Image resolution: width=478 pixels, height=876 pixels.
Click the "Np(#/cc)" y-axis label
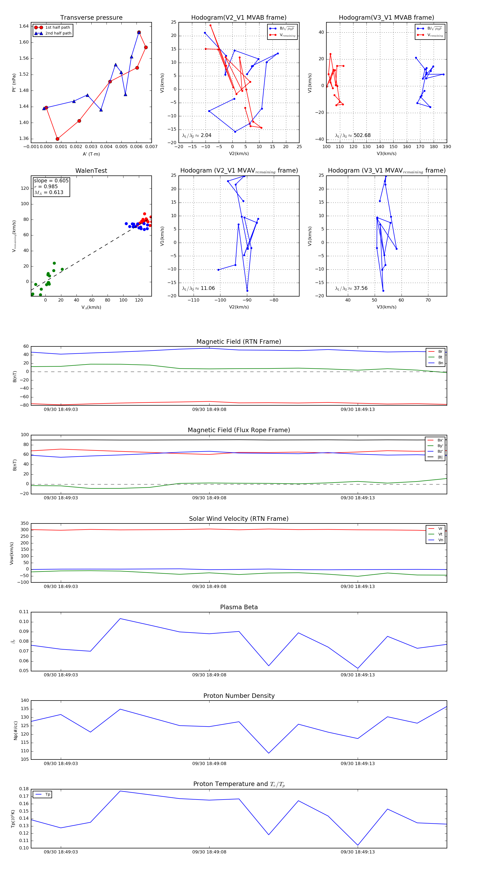15,731
